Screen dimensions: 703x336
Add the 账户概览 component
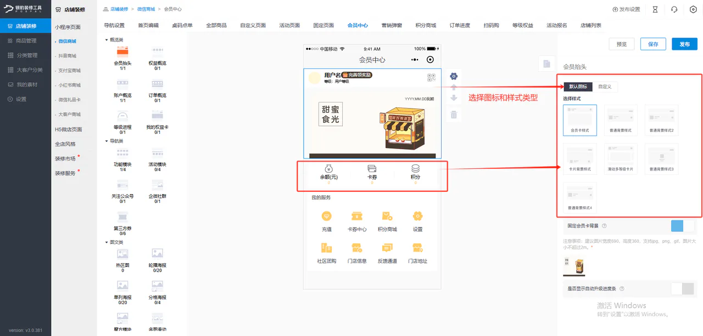tap(122, 90)
